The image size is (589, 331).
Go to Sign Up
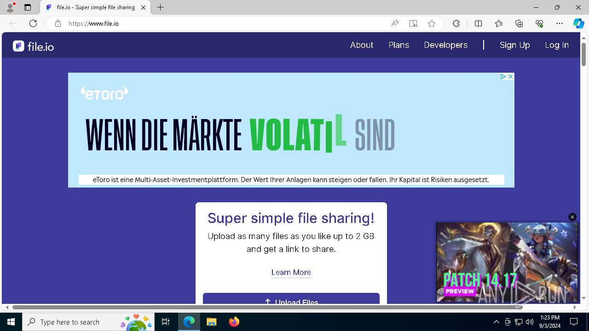[x=515, y=45]
